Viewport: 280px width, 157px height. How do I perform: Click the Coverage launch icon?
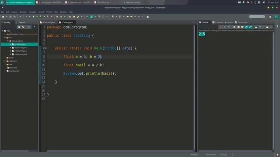click(41, 17)
